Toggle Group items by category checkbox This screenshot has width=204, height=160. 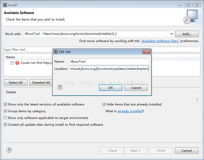click(5, 111)
